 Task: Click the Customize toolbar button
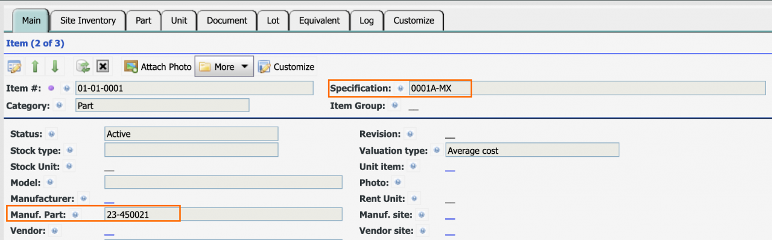(x=286, y=67)
